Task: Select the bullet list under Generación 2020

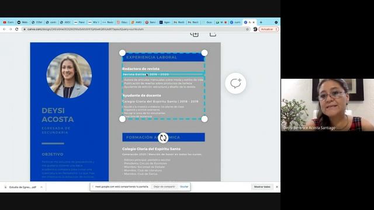Action: click(x=147, y=167)
